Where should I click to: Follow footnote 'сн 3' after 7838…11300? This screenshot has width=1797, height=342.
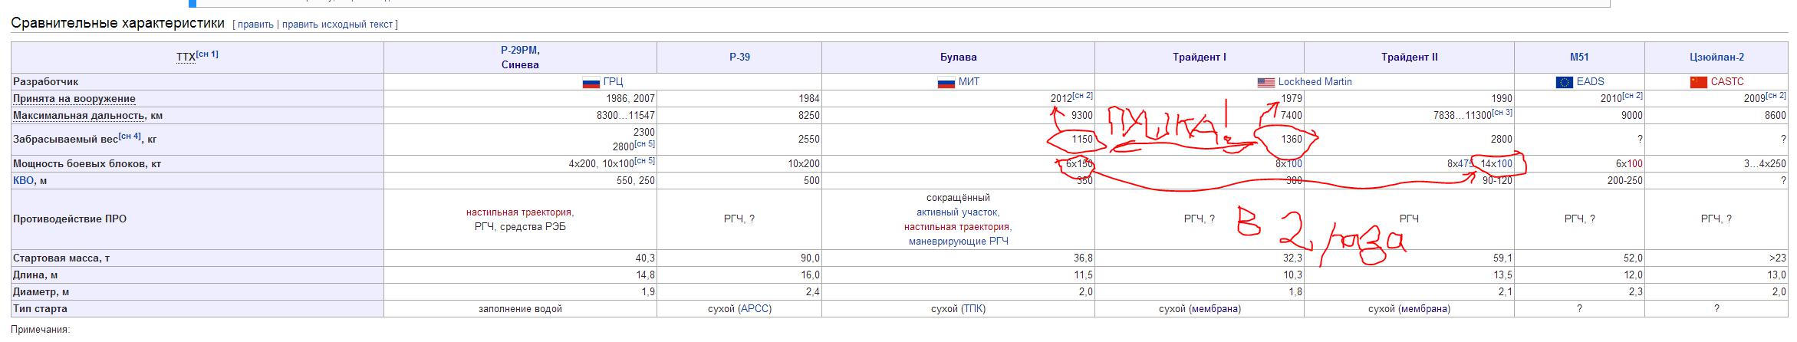click(1502, 113)
